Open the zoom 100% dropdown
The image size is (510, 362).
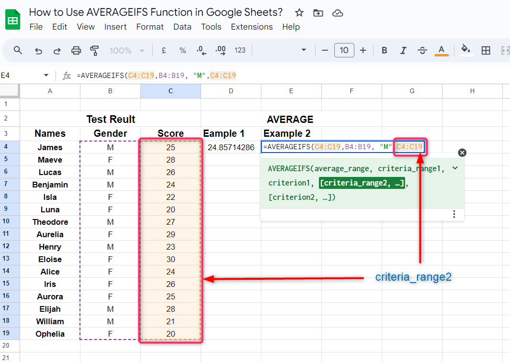point(127,51)
